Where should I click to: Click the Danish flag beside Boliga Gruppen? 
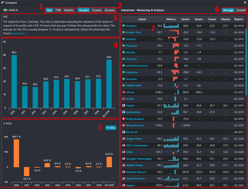click(124, 118)
